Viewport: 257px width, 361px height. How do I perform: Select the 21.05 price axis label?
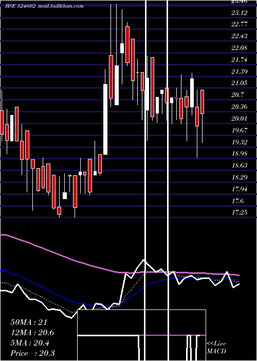[239, 83]
